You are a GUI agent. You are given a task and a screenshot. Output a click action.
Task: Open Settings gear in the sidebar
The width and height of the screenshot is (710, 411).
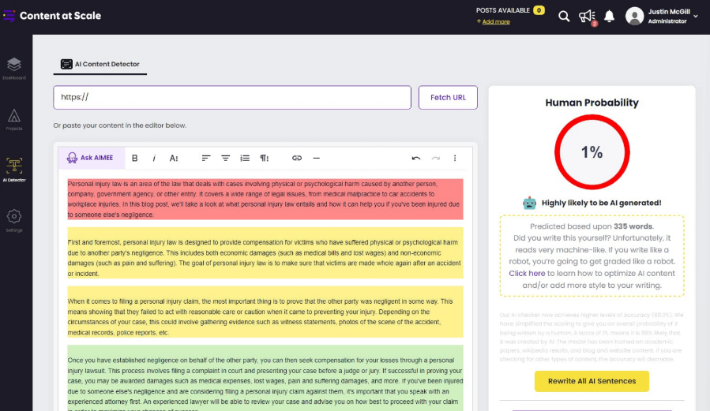click(x=14, y=221)
